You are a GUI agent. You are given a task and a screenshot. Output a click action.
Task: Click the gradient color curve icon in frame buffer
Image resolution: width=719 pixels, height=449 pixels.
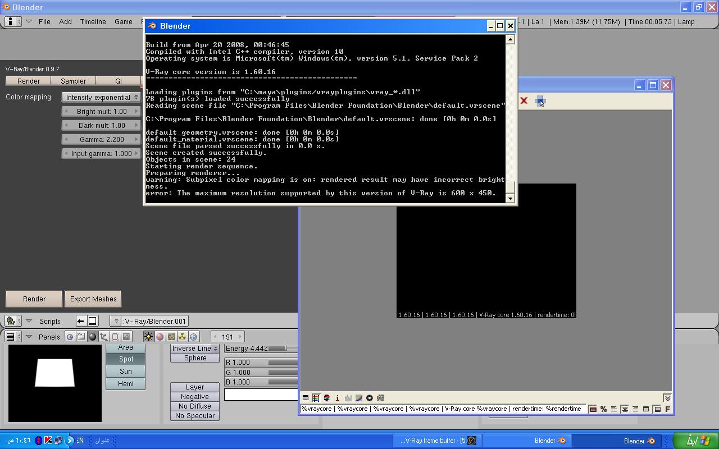click(358, 398)
